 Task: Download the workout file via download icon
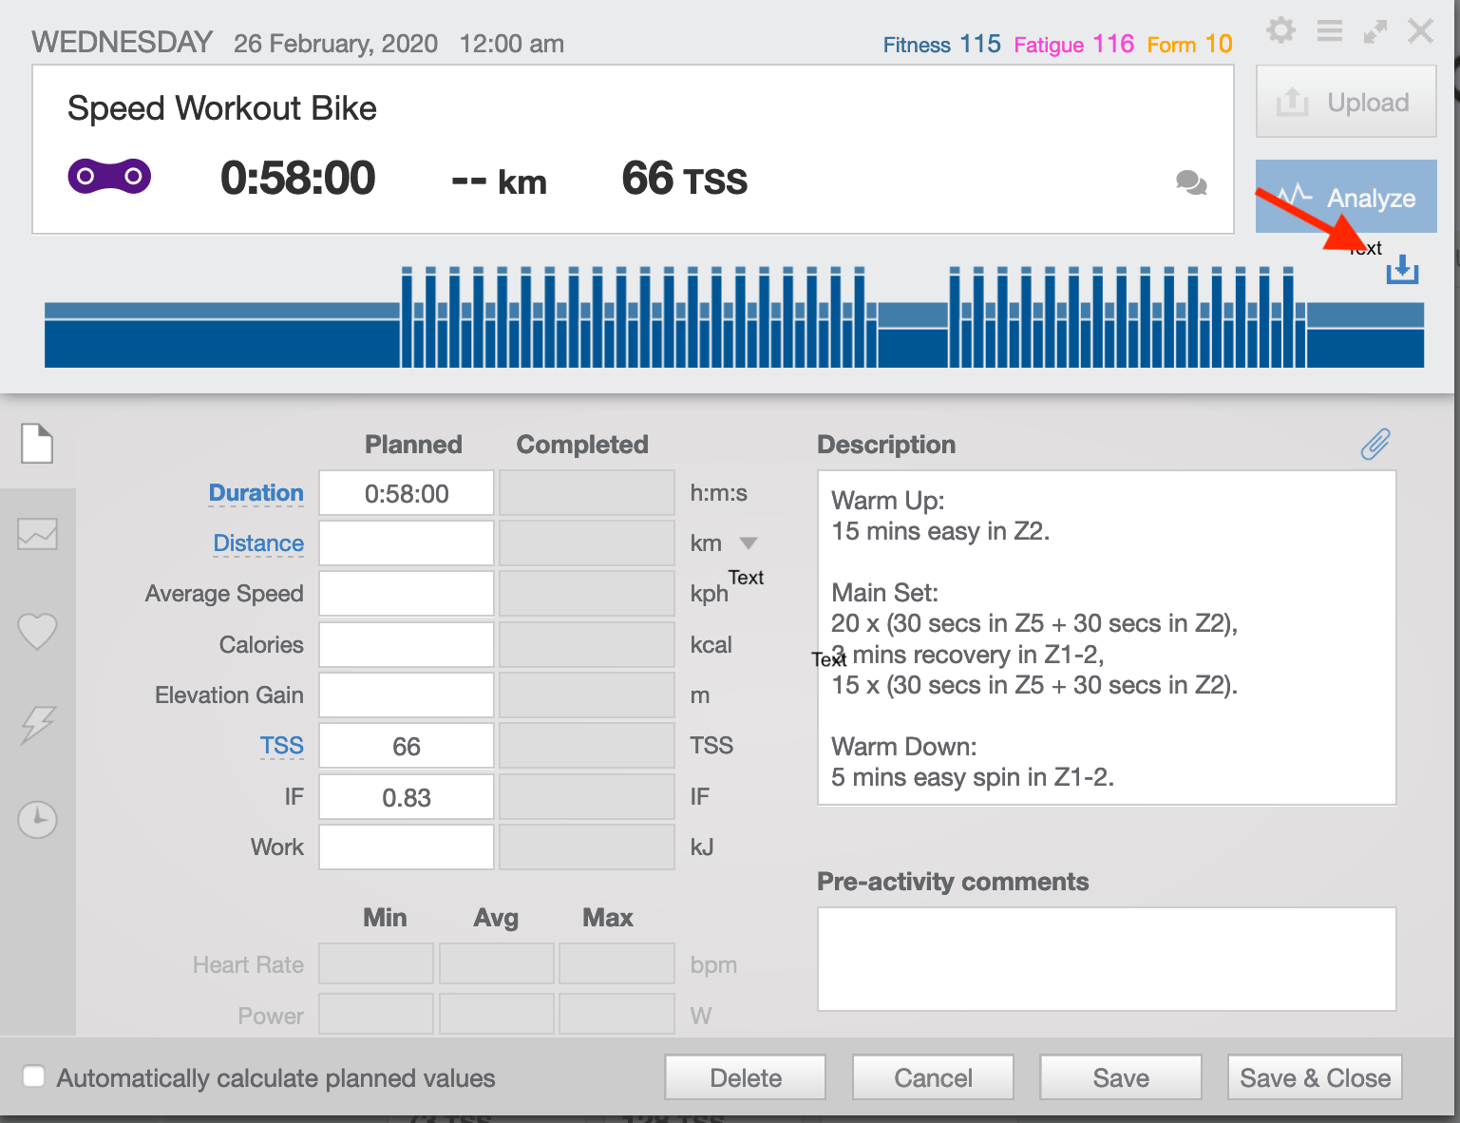pos(1402,270)
